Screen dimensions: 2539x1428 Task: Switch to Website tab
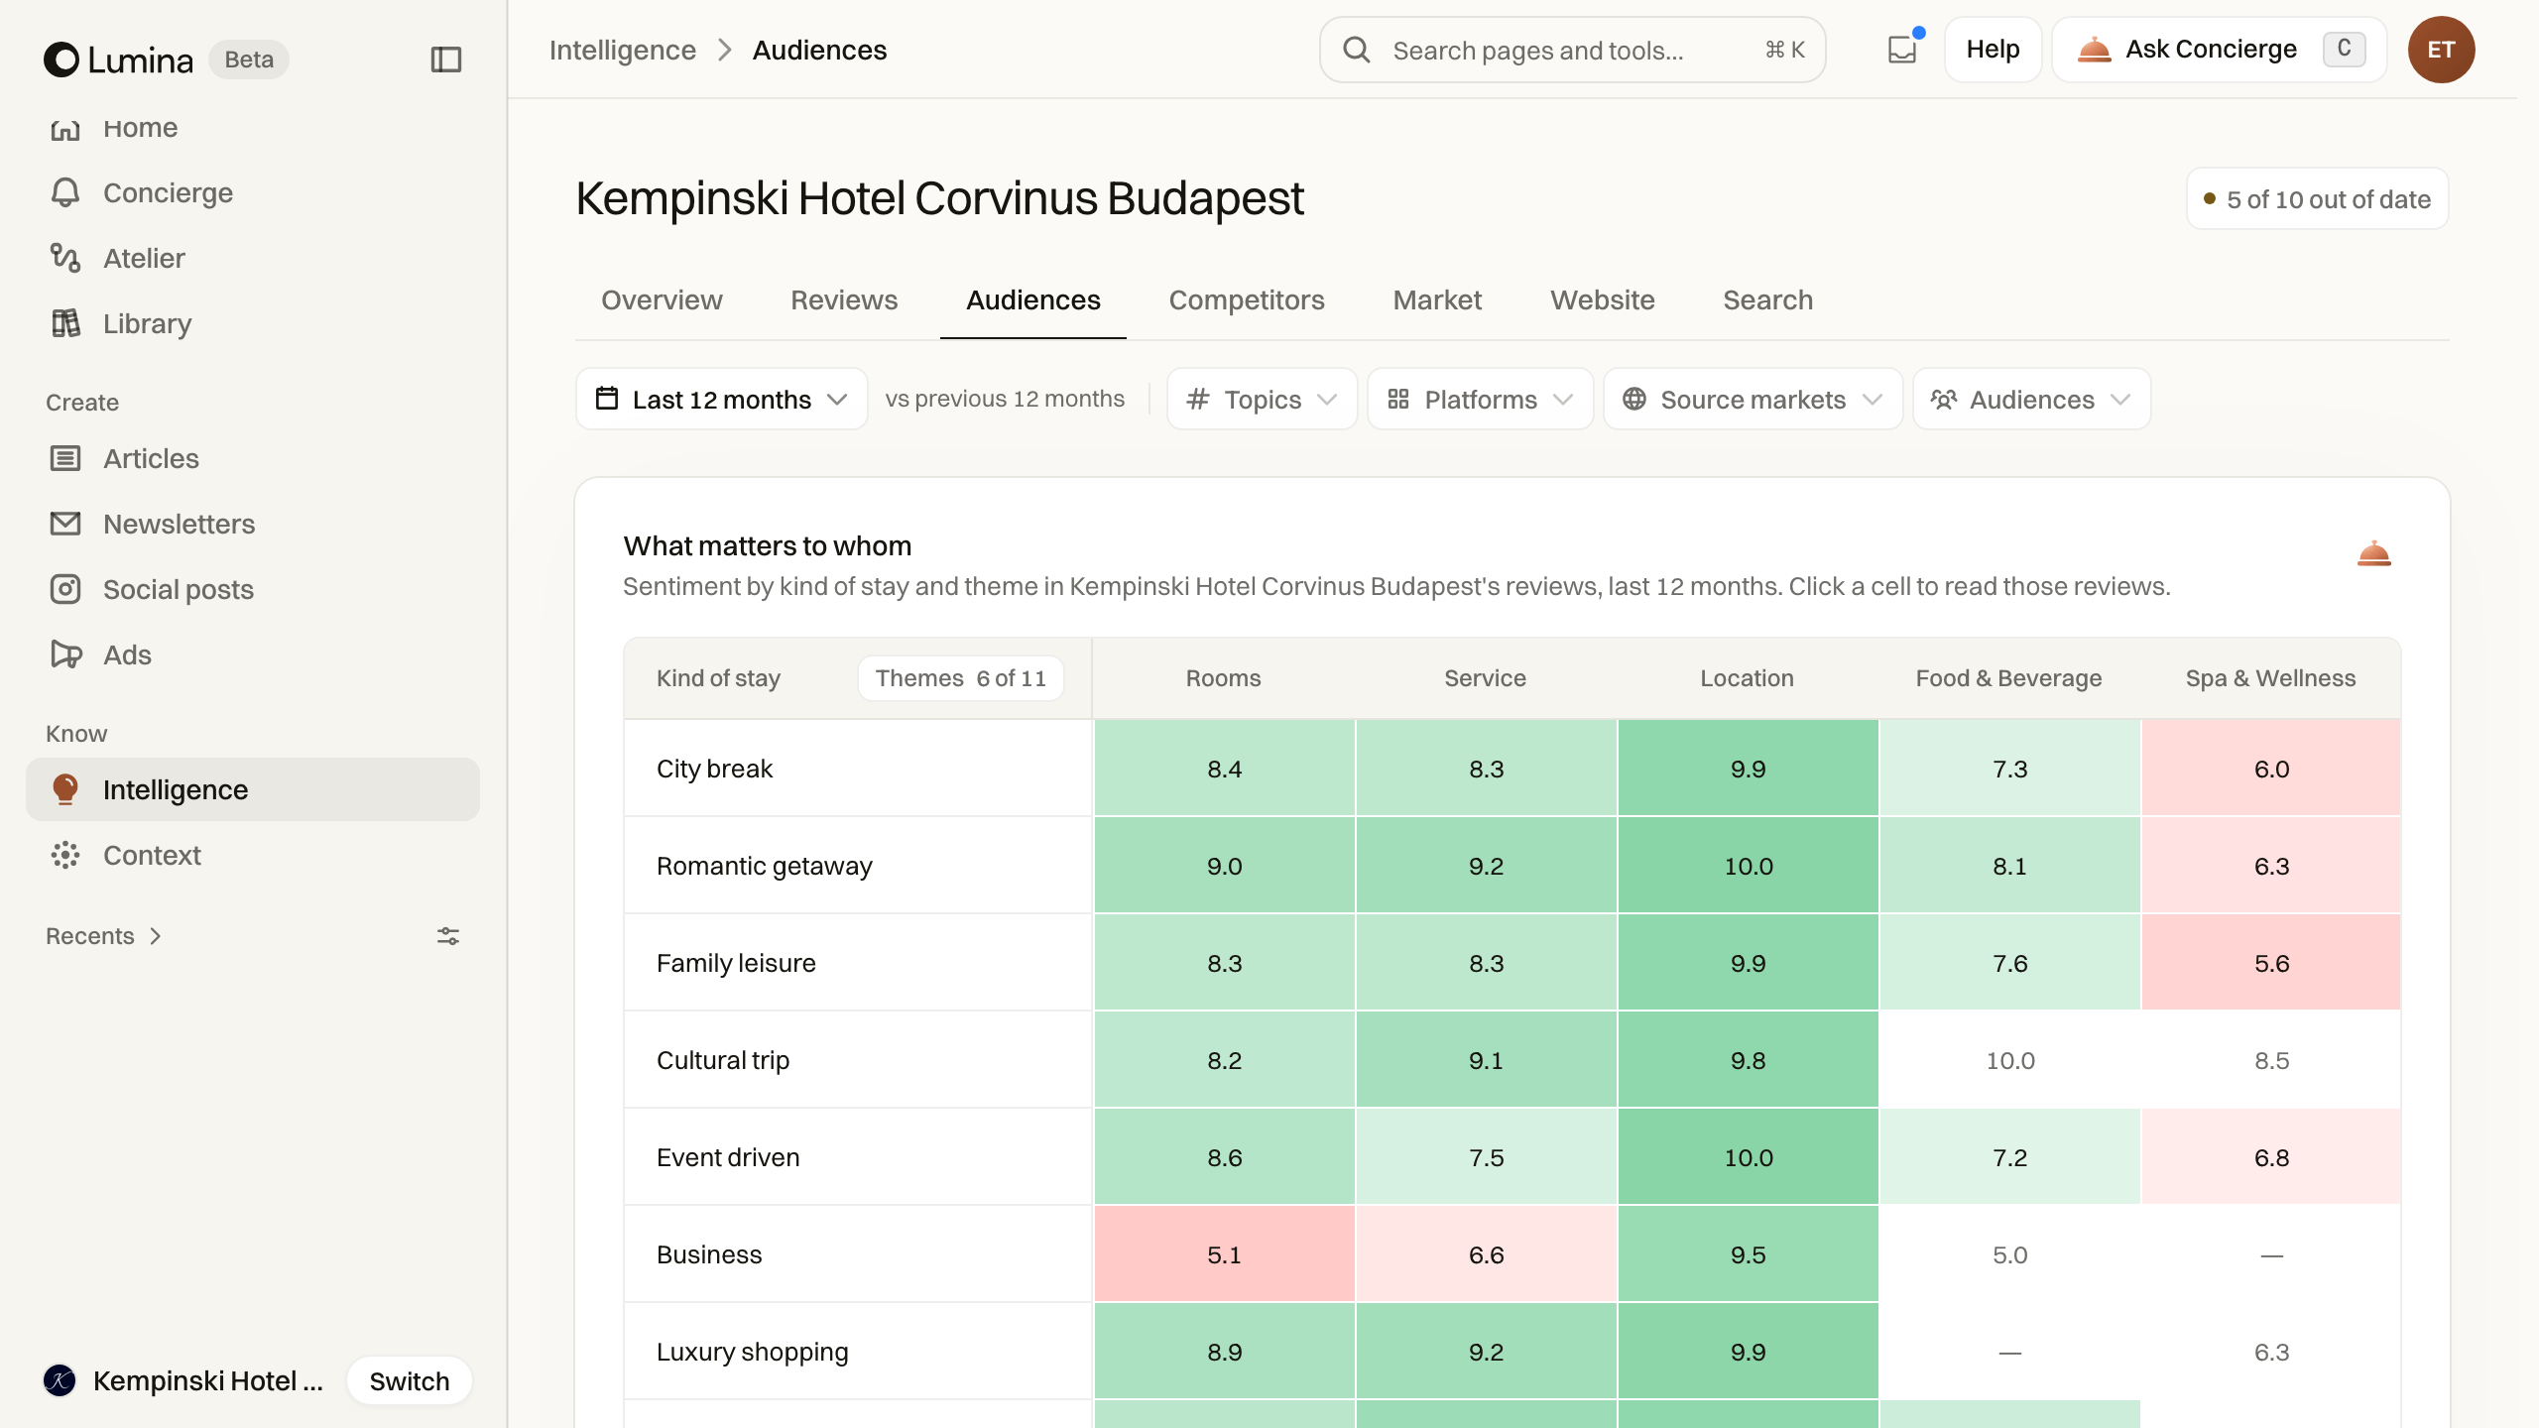click(1603, 300)
